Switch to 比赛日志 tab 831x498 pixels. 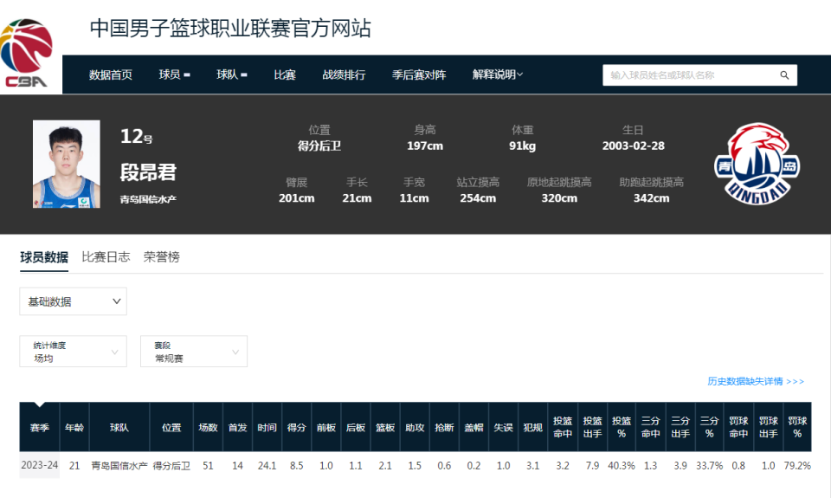click(x=106, y=257)
